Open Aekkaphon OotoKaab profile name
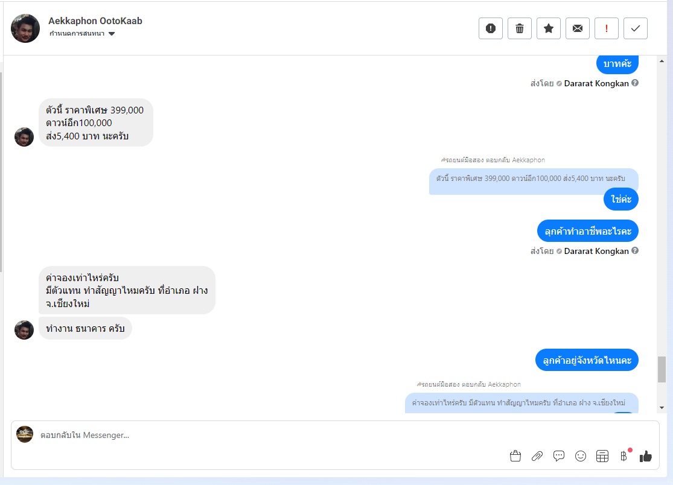Screen dimensions: 673x485 click(95, 21)
